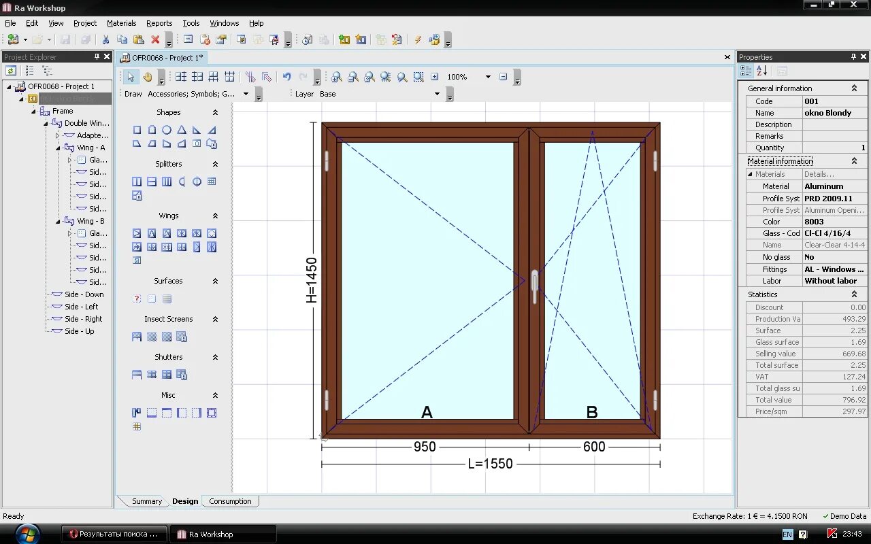This screenshot has height=544, width=871.
Task: Click the Cut scissors icon
Action: 105,40
